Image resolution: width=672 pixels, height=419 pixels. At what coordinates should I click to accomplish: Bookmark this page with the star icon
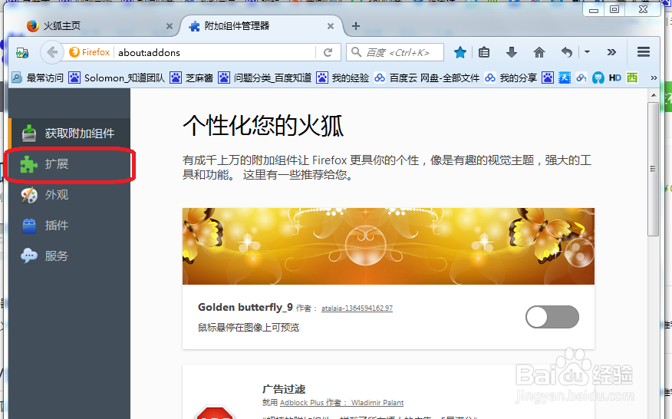point(460,52)
